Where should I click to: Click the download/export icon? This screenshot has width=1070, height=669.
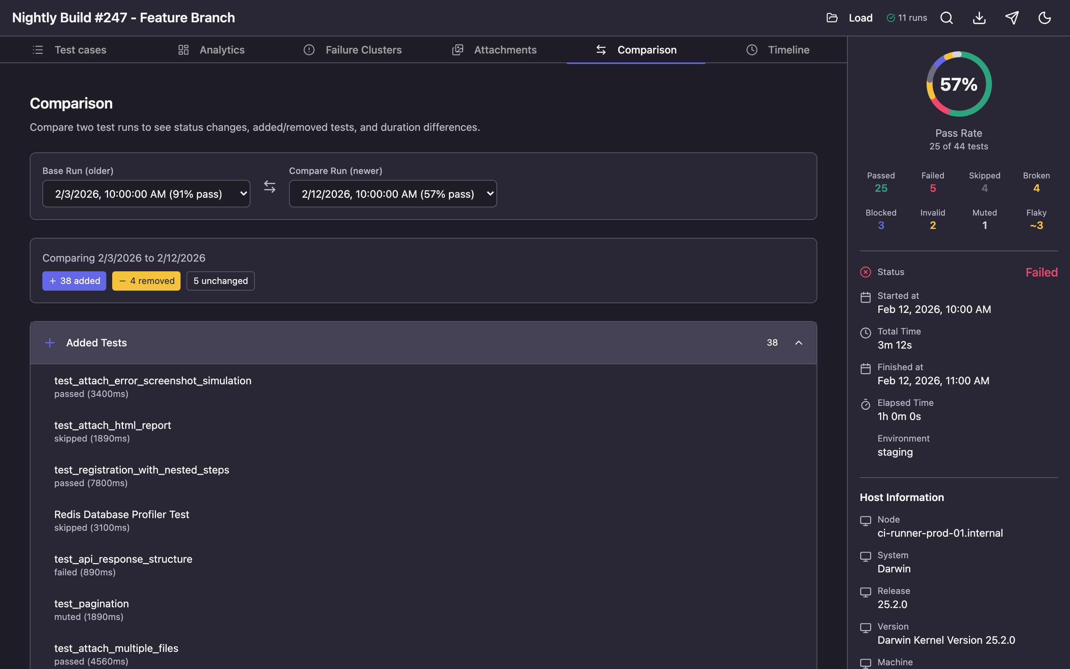click(x=979, y=18)
